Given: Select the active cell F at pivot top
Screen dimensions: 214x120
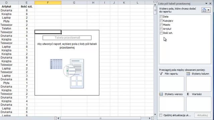Looking at the screenshot, I should click(x=48, y=32).
